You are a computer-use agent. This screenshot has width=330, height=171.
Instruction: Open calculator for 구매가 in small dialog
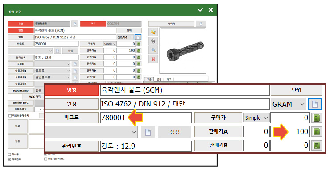coord(139,44)
